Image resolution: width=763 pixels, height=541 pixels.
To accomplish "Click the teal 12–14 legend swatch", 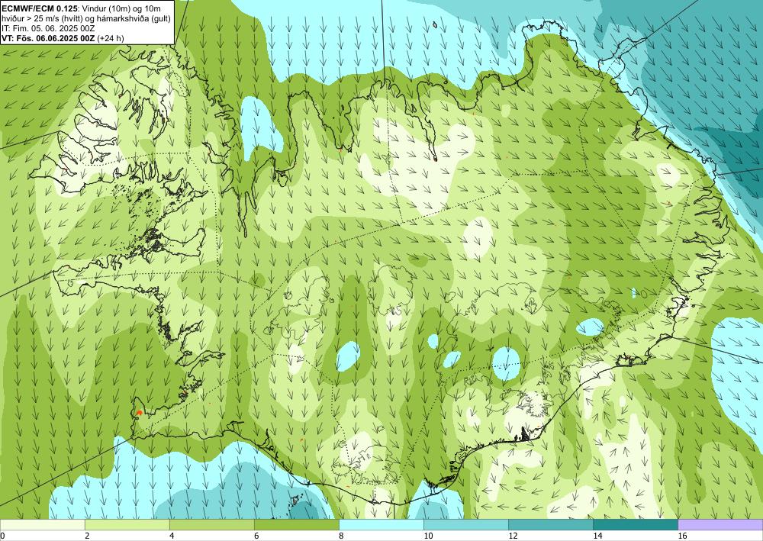I will 551,525.
